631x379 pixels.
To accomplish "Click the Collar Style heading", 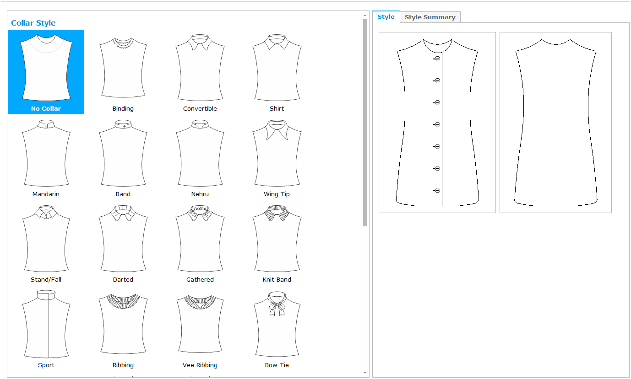I will (33, 23).
